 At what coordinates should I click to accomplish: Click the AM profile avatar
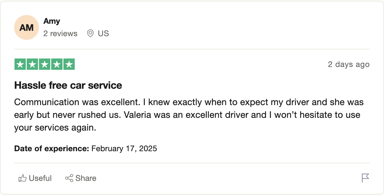[27, 27]
